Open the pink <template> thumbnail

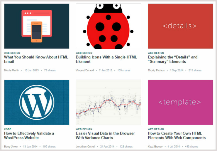coord(180,102)
